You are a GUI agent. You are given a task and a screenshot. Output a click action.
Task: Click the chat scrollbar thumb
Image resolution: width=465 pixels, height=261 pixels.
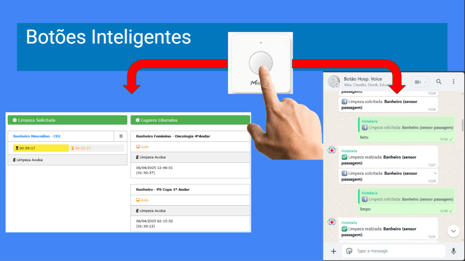point(462,125)
